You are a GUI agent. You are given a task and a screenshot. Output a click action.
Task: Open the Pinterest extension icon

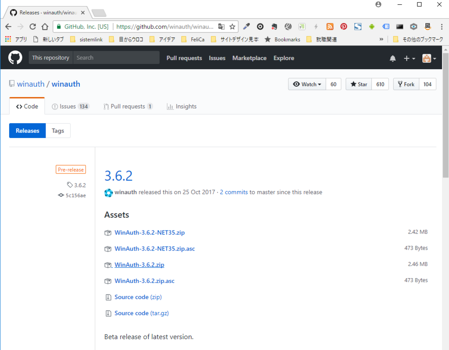(x=344, y=27)
